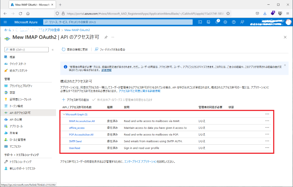
Task: Open 詳細情報 link in info banner
Action: [106, 70]
